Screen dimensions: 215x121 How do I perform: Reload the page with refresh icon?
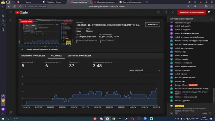point(20,7)
